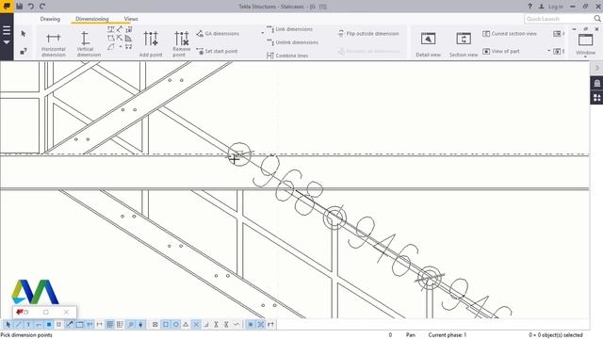Open the hamburger File menu

click(7, 32)
